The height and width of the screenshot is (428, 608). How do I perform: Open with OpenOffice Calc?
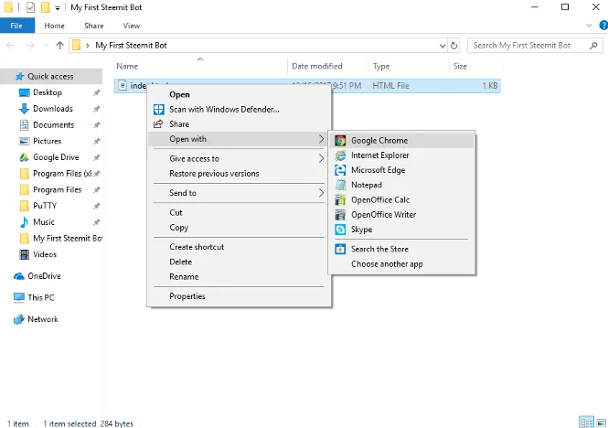pos(379,200)
